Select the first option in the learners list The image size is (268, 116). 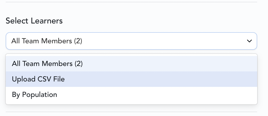pyautogui.click(x=47, y=64)
